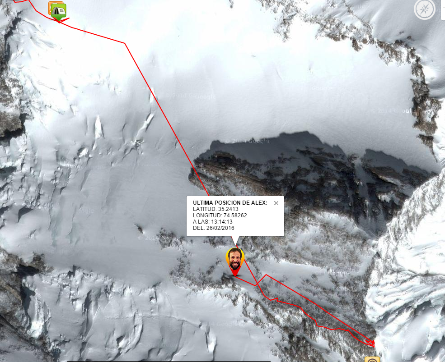Click the red track at the top-left corner
Image resolution: width=445 pixels, height=362 pixels.
[21, 1]
